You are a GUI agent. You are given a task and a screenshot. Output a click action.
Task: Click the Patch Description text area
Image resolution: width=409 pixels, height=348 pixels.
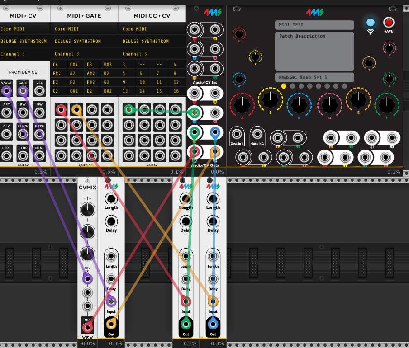click(314, 51)
